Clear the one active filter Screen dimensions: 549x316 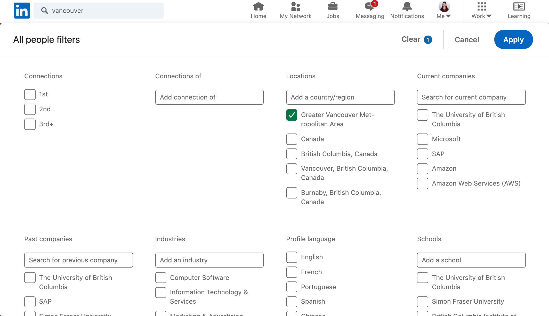click(x=417, y=39)
